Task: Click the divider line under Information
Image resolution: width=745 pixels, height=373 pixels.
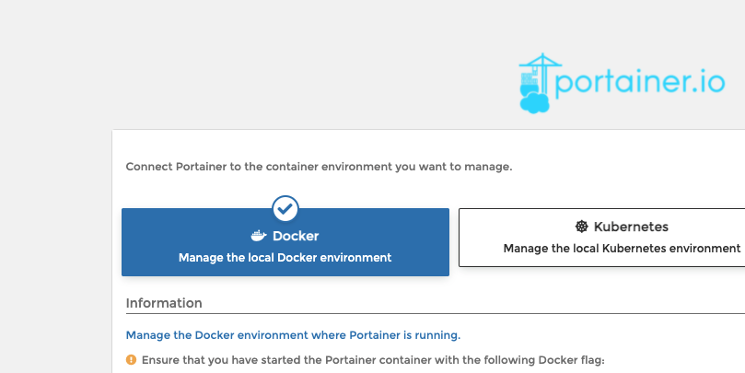Action: (436, 314)
